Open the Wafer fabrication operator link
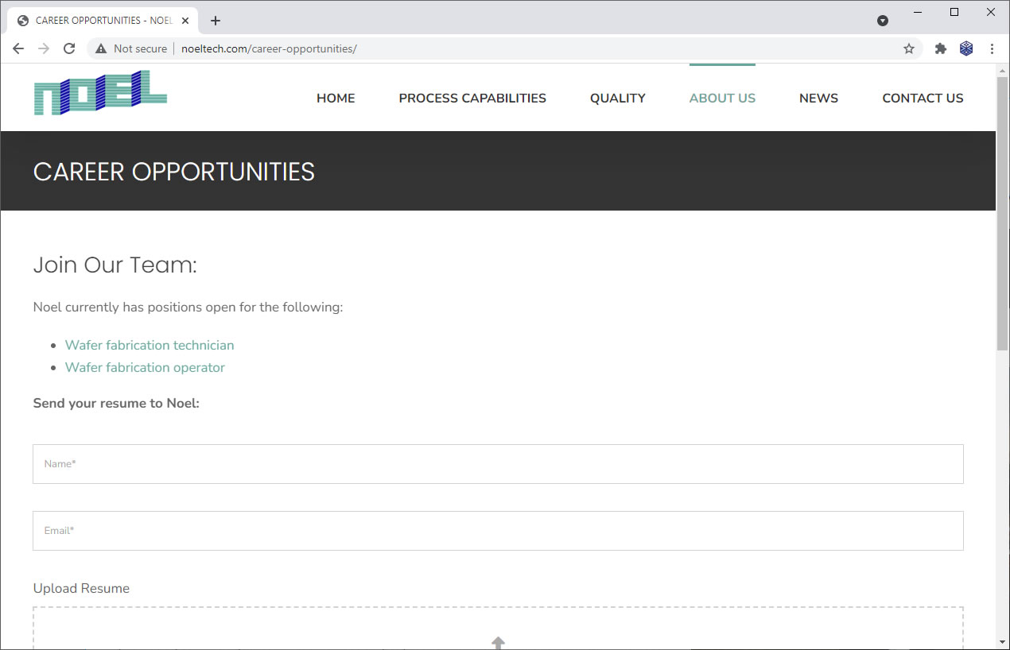This screenshot has width=1010, height=650. (x=145, y=367)
